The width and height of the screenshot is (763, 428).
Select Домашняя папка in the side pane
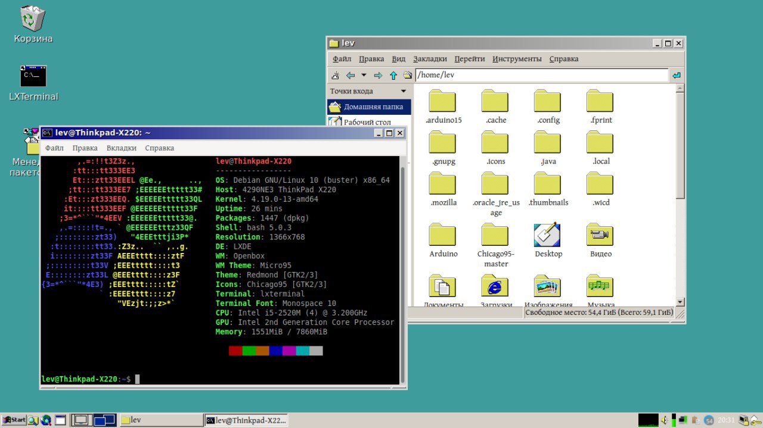coord(369,107)
